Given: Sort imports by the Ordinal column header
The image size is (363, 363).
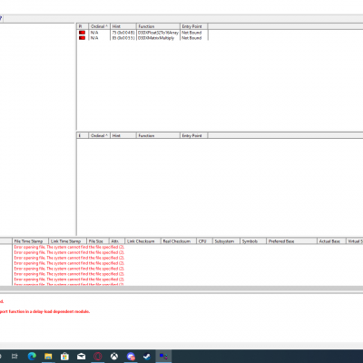Looking at the screenshot, I should tap(99, 26).
